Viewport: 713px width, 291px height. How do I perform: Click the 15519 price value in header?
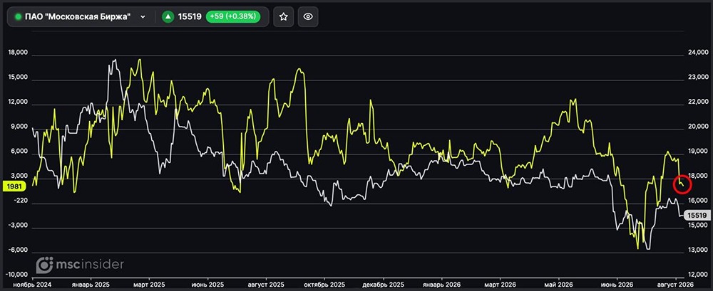click(190, 17)
